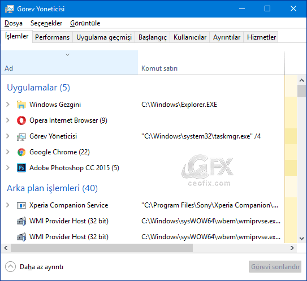Select the Görev Yöneticisi process name

[x=53, y=136]
